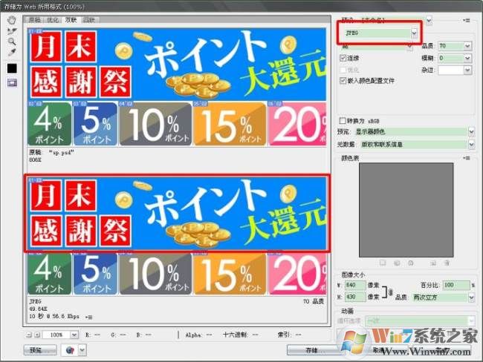This screenshot has height=362, width=483.
Task: Click the black eyedropper color swatch
Action: 12,68
